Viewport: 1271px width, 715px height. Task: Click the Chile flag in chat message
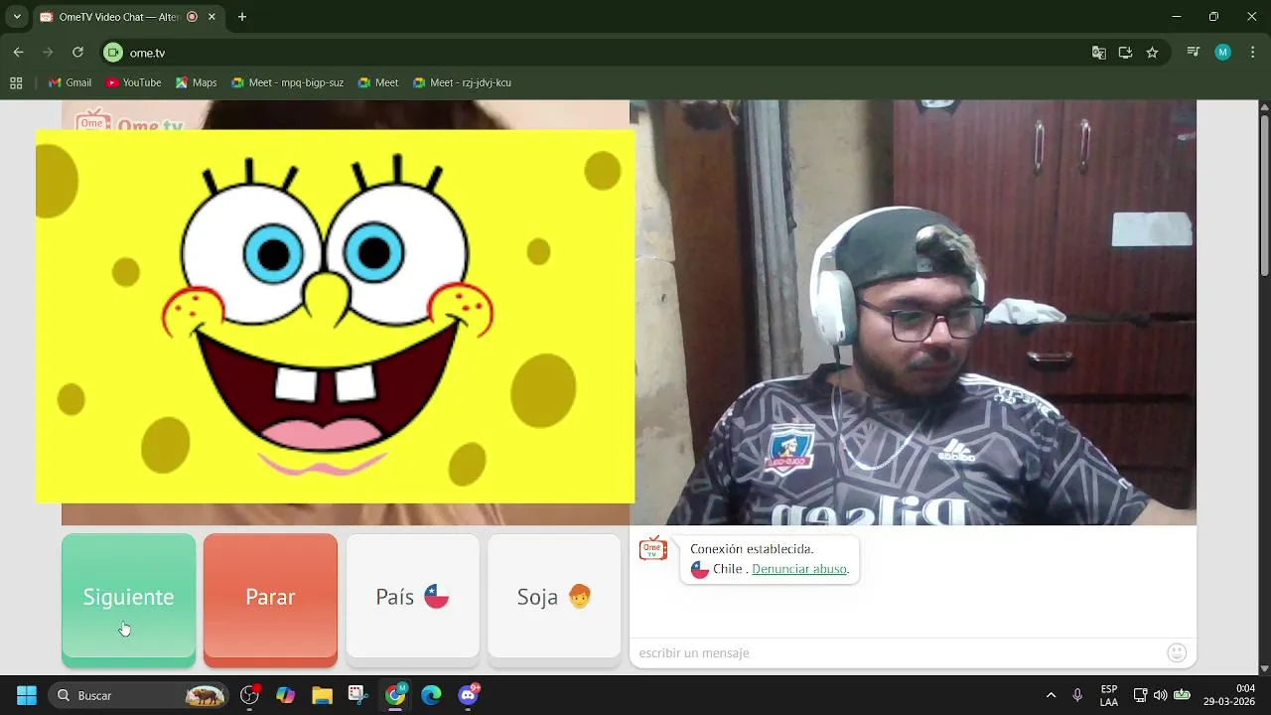click(x=700, y=570)
